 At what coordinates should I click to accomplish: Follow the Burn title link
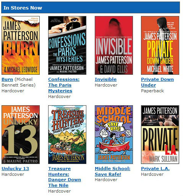[7, 79]
